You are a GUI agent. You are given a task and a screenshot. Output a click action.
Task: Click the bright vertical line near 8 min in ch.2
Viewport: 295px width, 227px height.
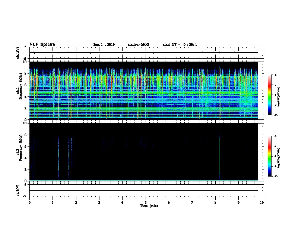tap(219, 157)
